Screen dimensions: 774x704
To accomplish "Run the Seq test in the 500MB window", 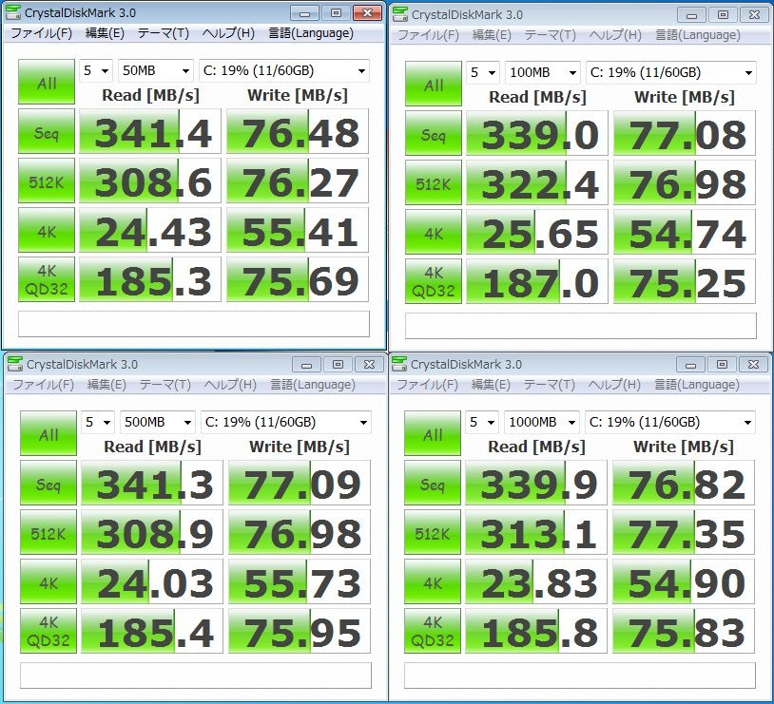I will (48, 483).
